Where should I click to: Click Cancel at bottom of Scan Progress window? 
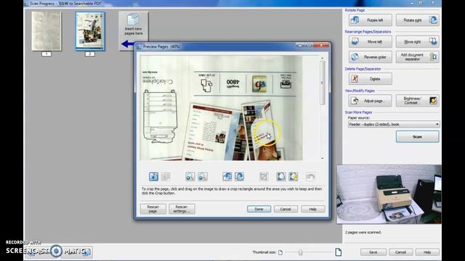tap(400, 252)
